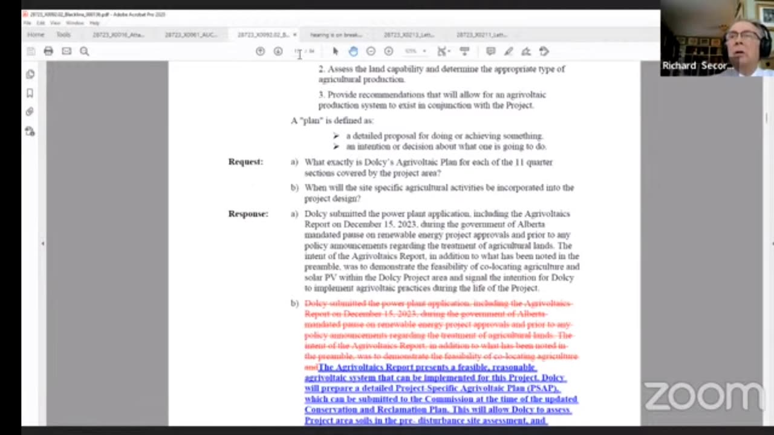Open the Attachments paperclip panel
This screenshot has width=774, height=435.
point(30,112)
